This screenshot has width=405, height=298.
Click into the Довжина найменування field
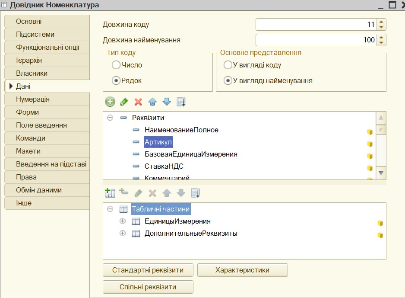pos(316,40)
